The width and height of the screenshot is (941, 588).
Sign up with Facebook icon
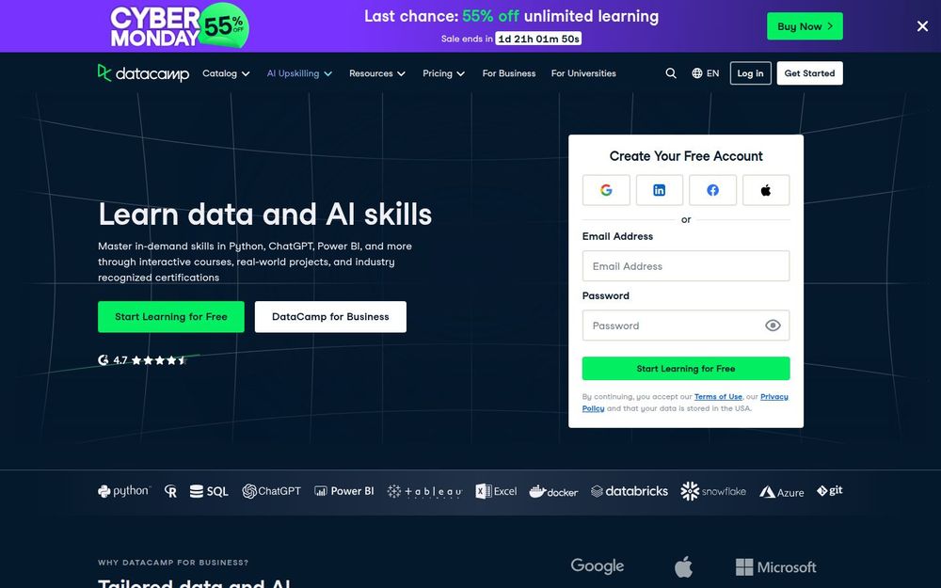click(x=713, y=190)
